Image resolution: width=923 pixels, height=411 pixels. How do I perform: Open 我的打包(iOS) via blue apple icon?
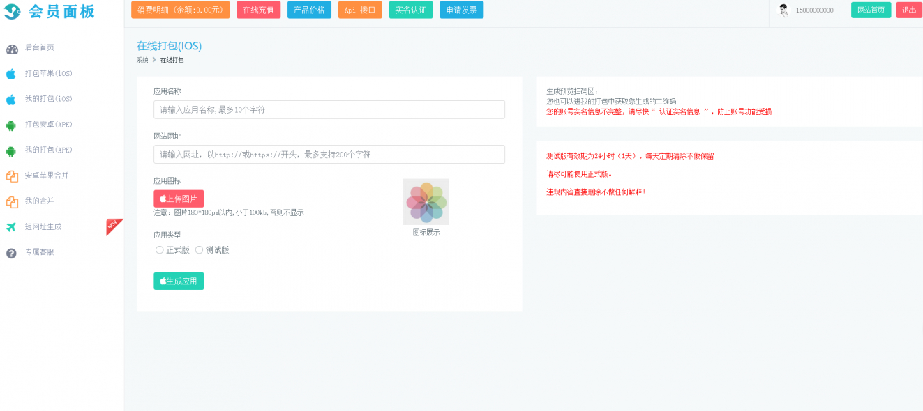[x=10, y=98]
